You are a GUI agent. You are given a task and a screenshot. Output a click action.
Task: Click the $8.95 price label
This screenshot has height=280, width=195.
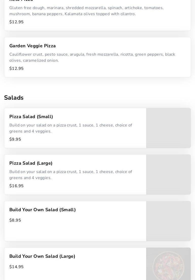tap(15, 220)
